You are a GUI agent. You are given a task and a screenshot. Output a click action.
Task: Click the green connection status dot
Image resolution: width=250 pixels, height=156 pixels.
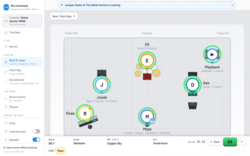4,147
